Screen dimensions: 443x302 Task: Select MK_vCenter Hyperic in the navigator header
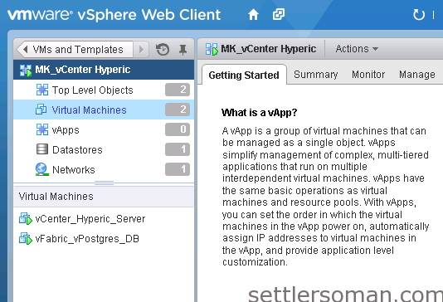pos(104,70)
